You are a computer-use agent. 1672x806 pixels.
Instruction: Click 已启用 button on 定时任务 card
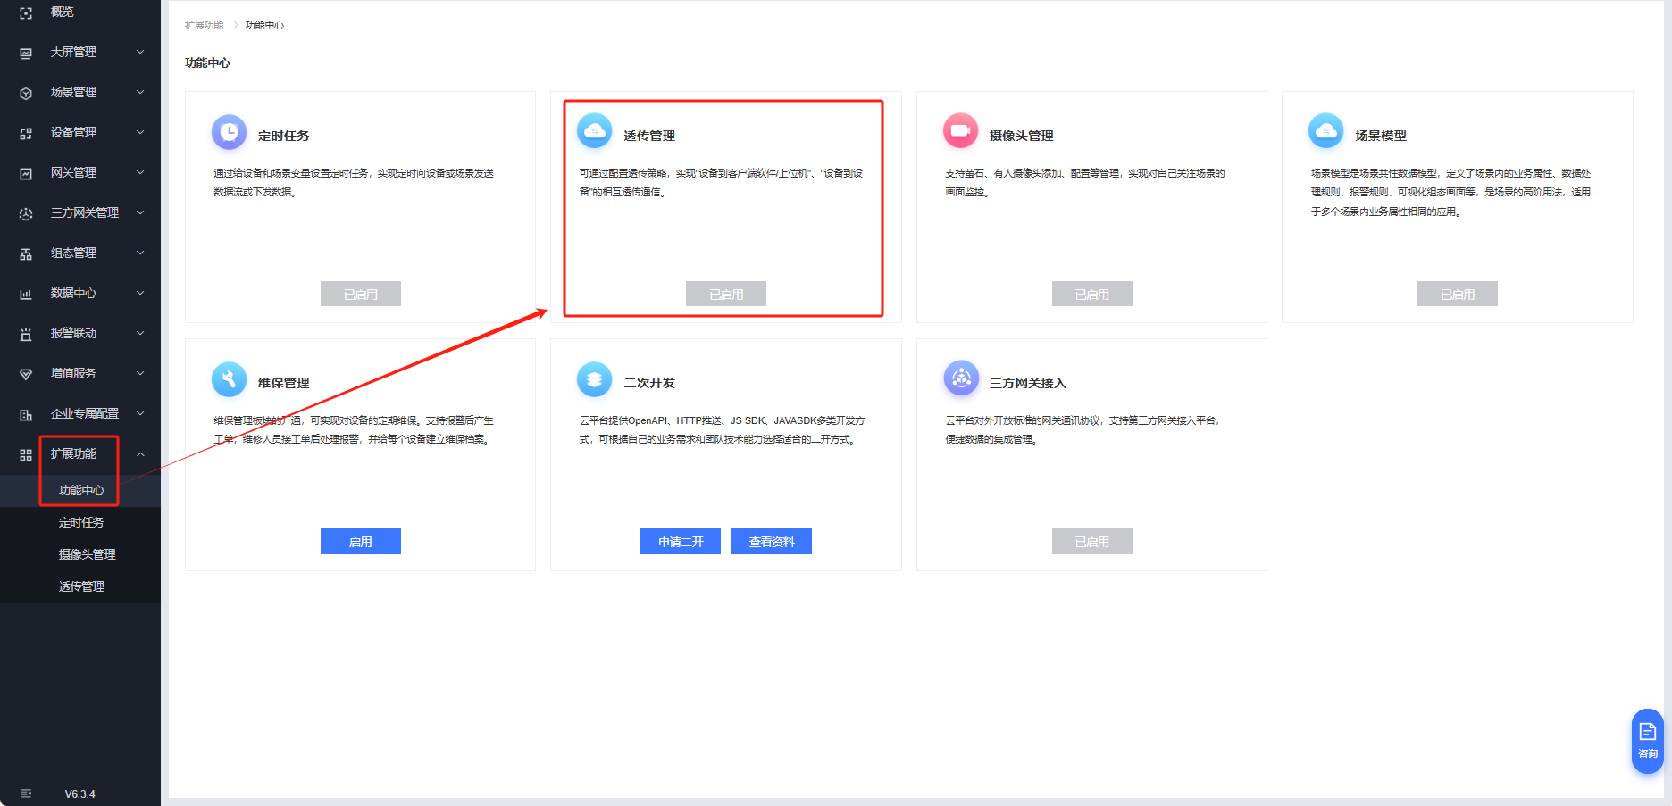click(x=361, y=294)
